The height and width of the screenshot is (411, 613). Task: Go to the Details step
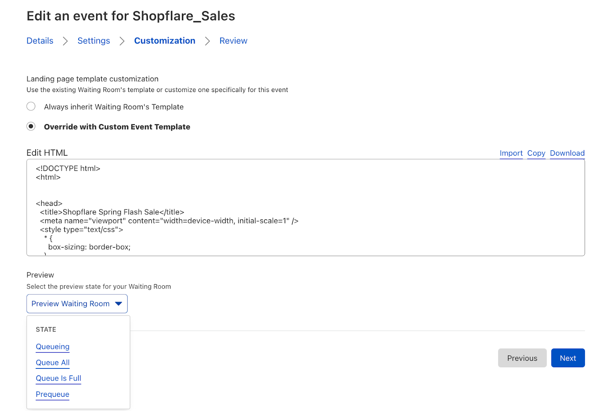click(x=40, y=41)
